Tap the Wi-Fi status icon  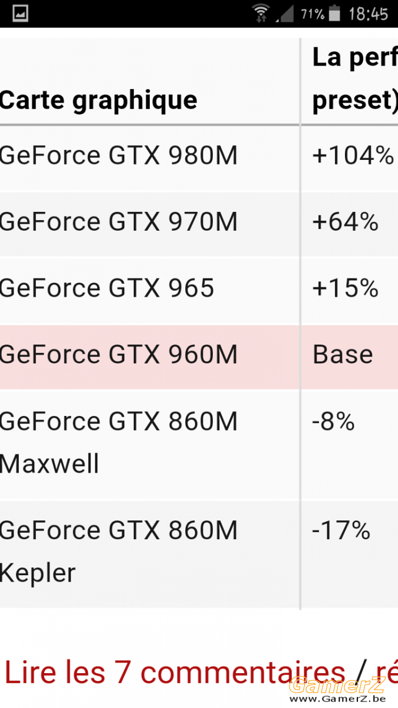point(261,13)
